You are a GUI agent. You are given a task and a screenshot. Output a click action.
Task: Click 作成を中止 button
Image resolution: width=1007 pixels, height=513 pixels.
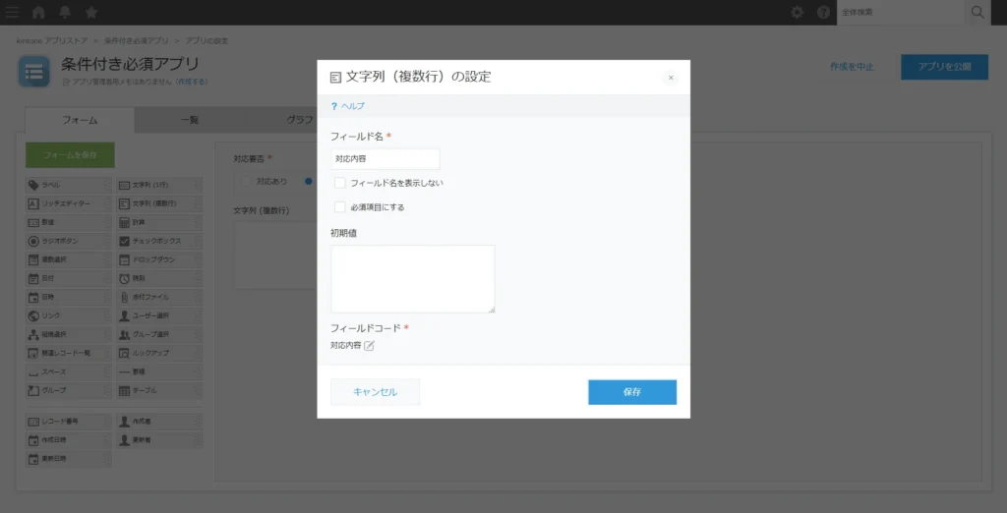point(851,67)
